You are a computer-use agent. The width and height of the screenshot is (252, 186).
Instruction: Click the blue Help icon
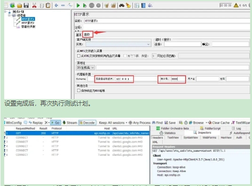(144, 6)
